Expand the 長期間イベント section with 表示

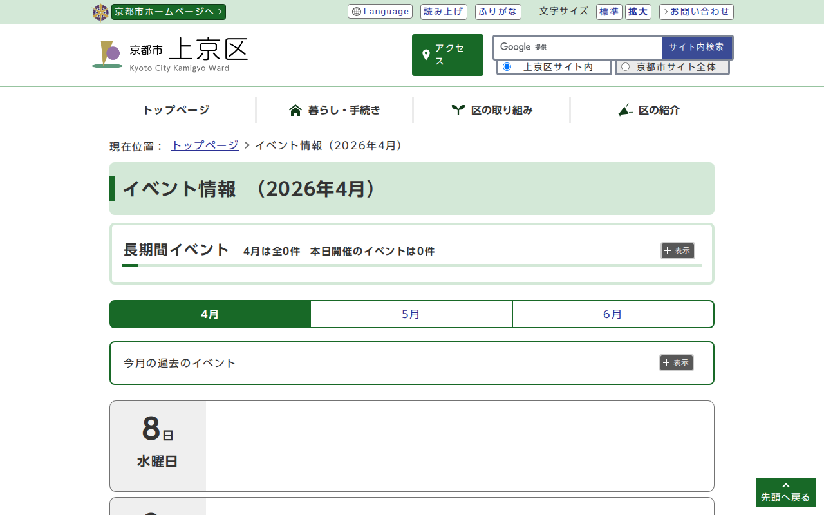pos(677,251)
